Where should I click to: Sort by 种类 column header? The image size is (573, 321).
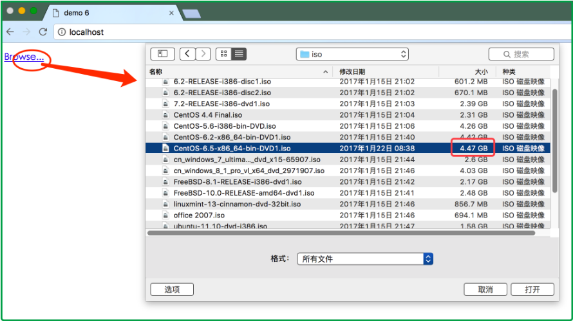(523, 72)
